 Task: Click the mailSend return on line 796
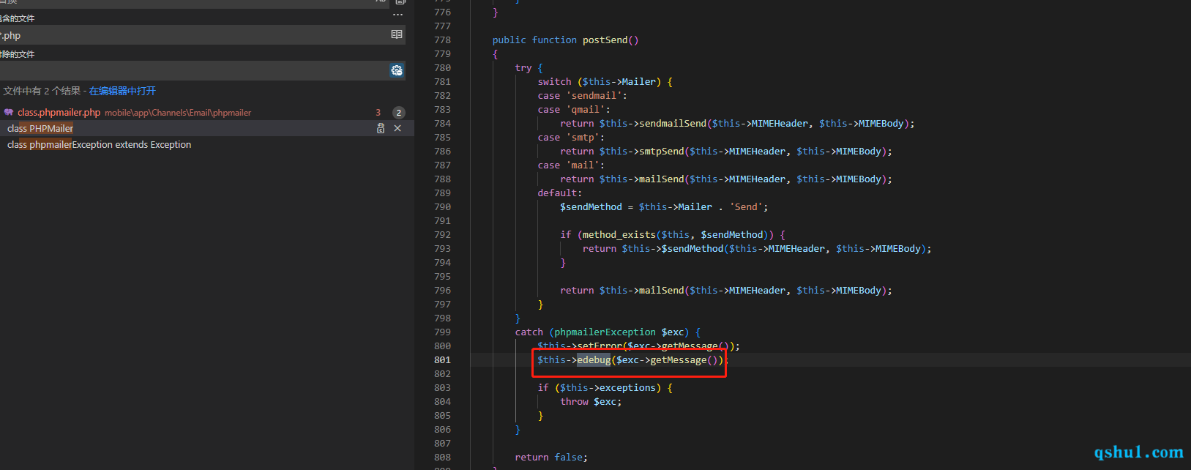coord(726,290)
